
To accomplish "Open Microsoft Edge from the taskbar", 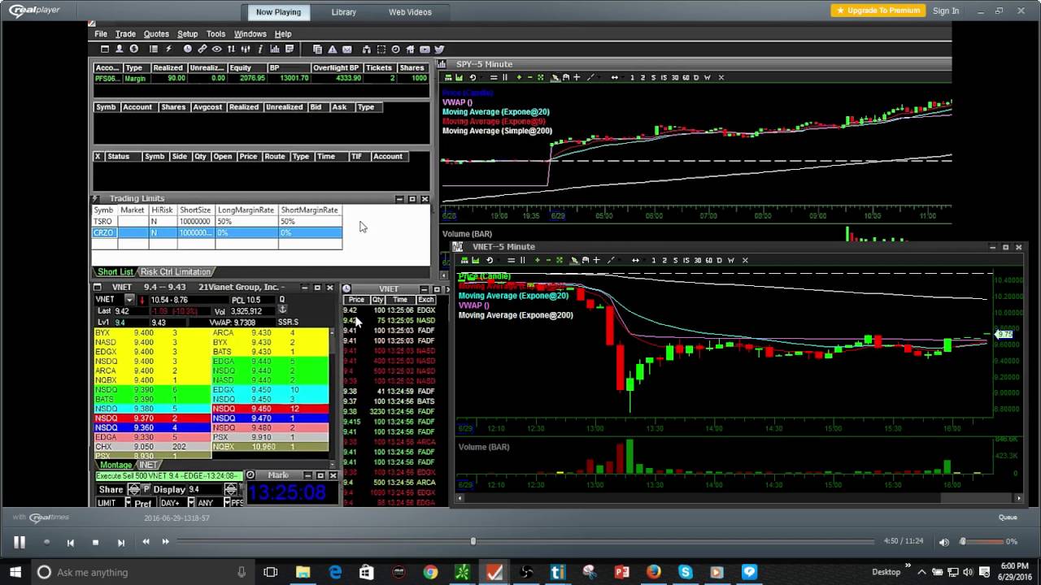I will (x=335, y=572).
